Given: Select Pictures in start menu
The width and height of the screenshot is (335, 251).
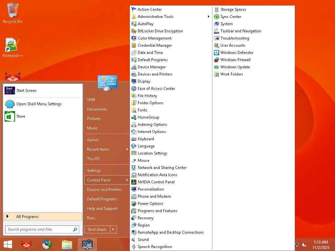Looking at the screenshot, I should [x=94, y=118].
